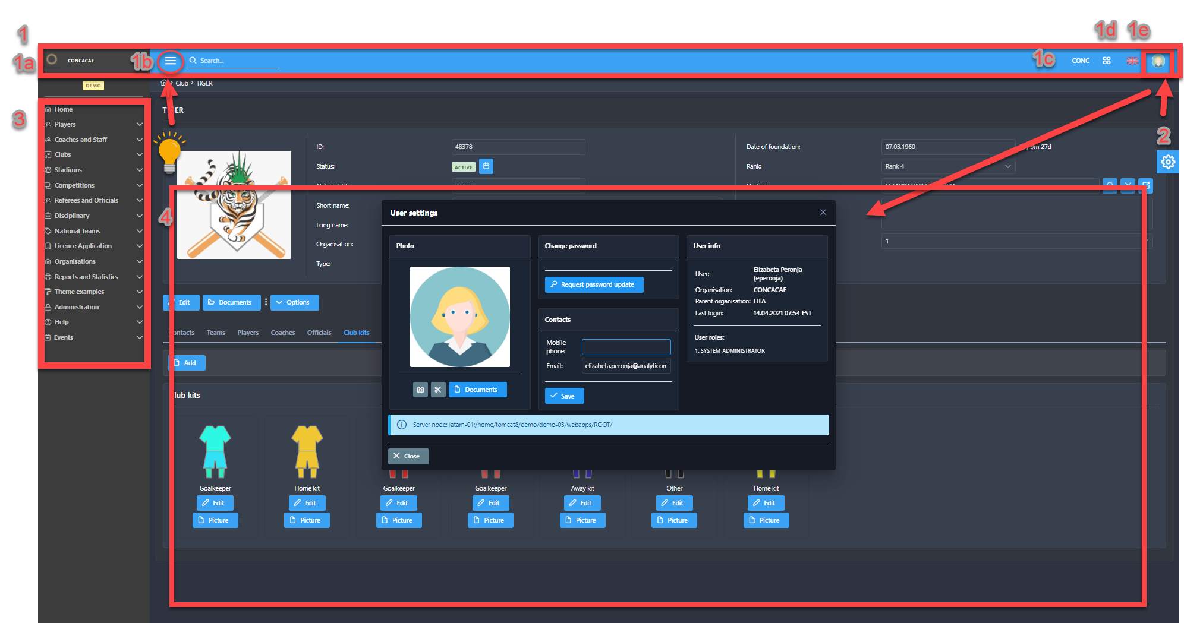Open the user avatar in top-right corner
Viewport: 1184px width, 623px height.
pyautogui.click(x=1157, y=62)
